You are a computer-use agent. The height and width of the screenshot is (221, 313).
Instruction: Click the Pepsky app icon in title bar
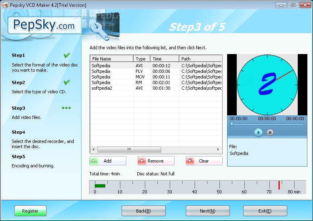tap(5, 5)
